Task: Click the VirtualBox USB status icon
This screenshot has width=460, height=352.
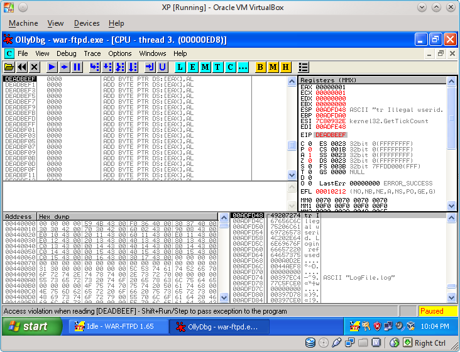Action: click(x=336, y=343)
